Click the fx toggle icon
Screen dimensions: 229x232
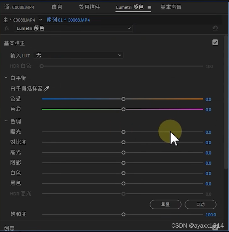coord(7,28)
